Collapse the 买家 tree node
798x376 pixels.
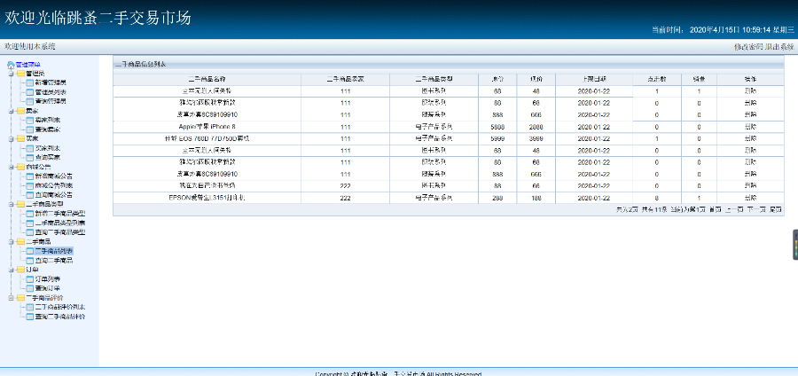[11, 138]
